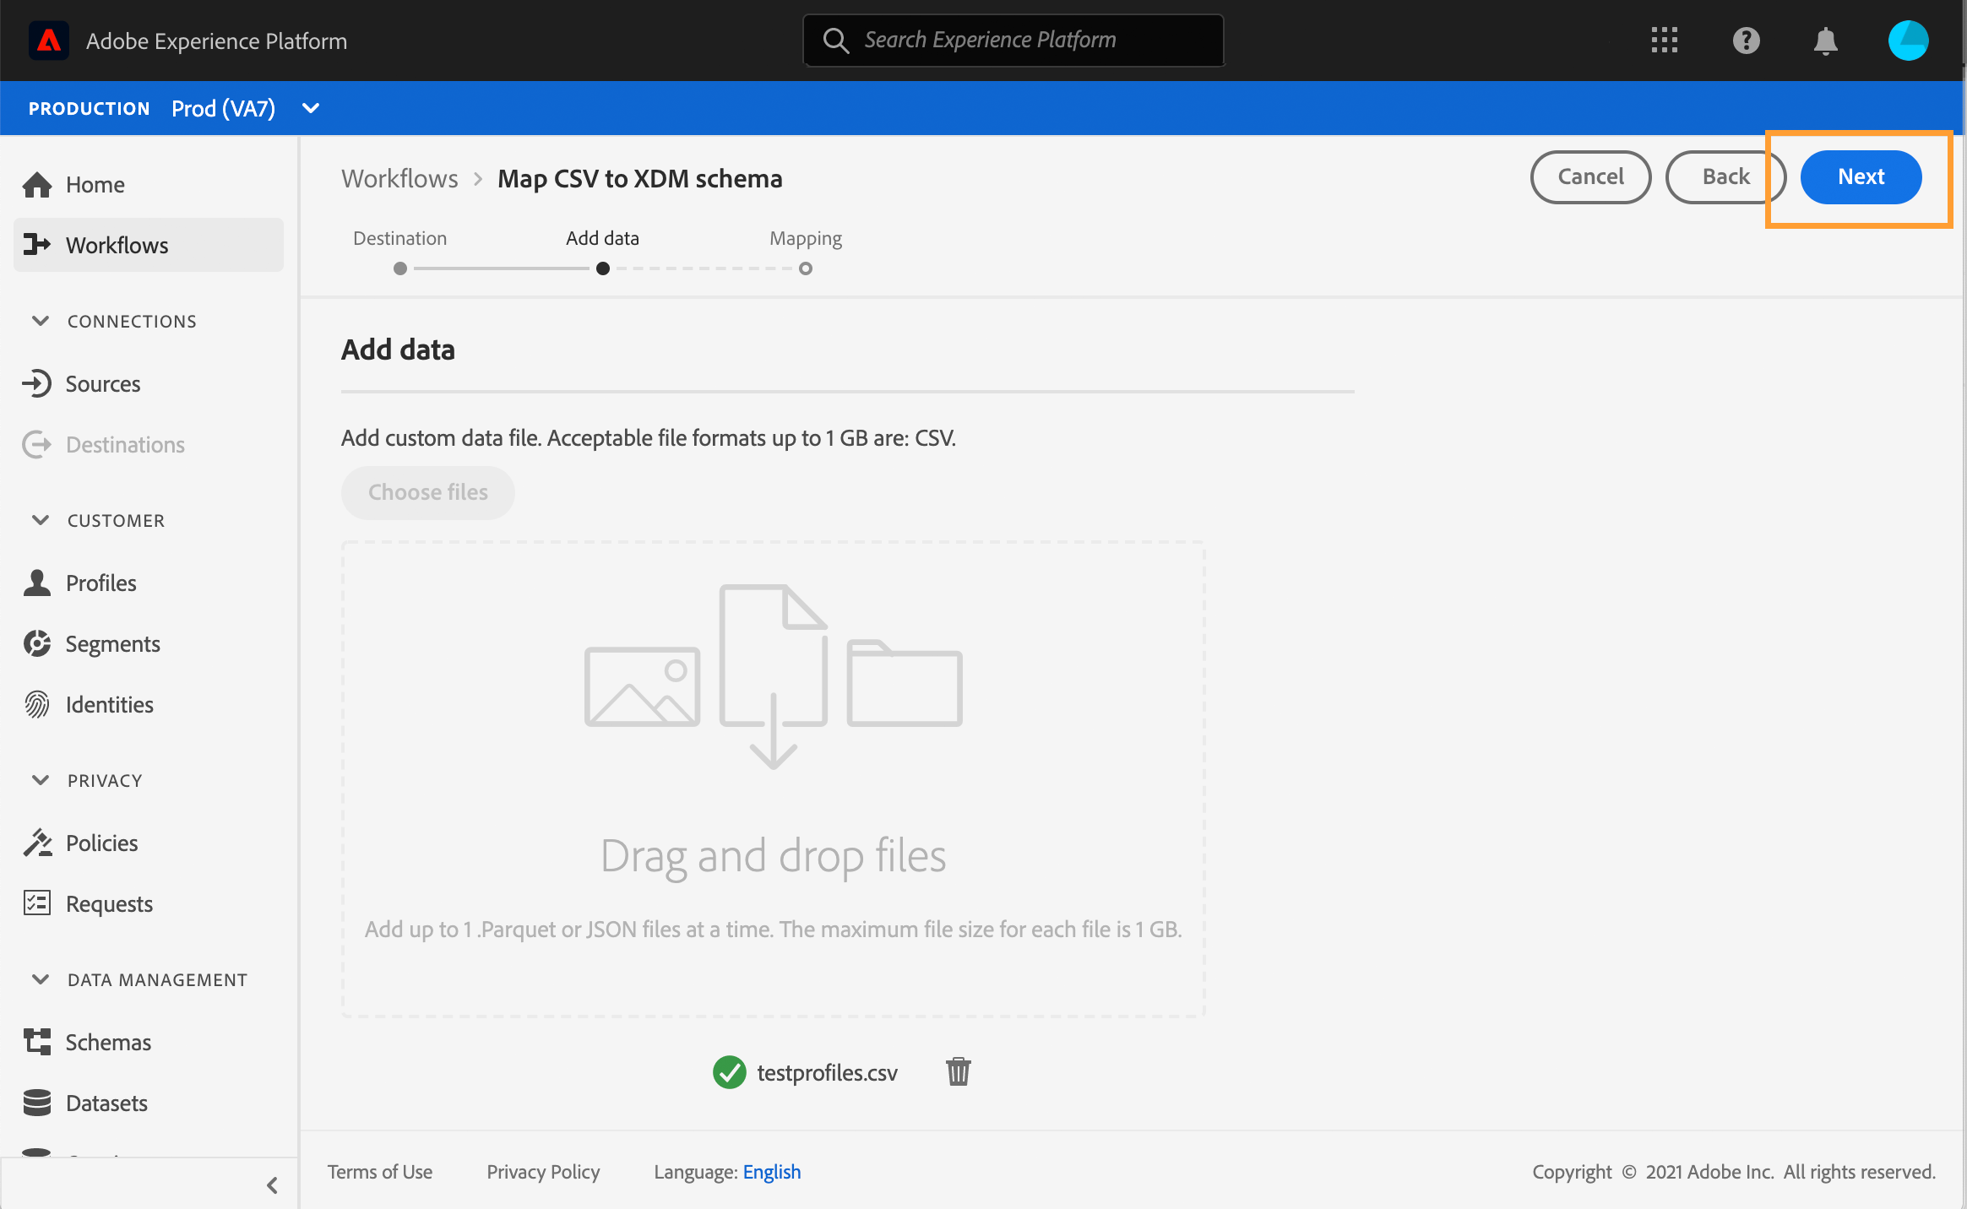Collapse the left navigation sidebar
This screenshot has width=1967, height=1209.
272,1185
